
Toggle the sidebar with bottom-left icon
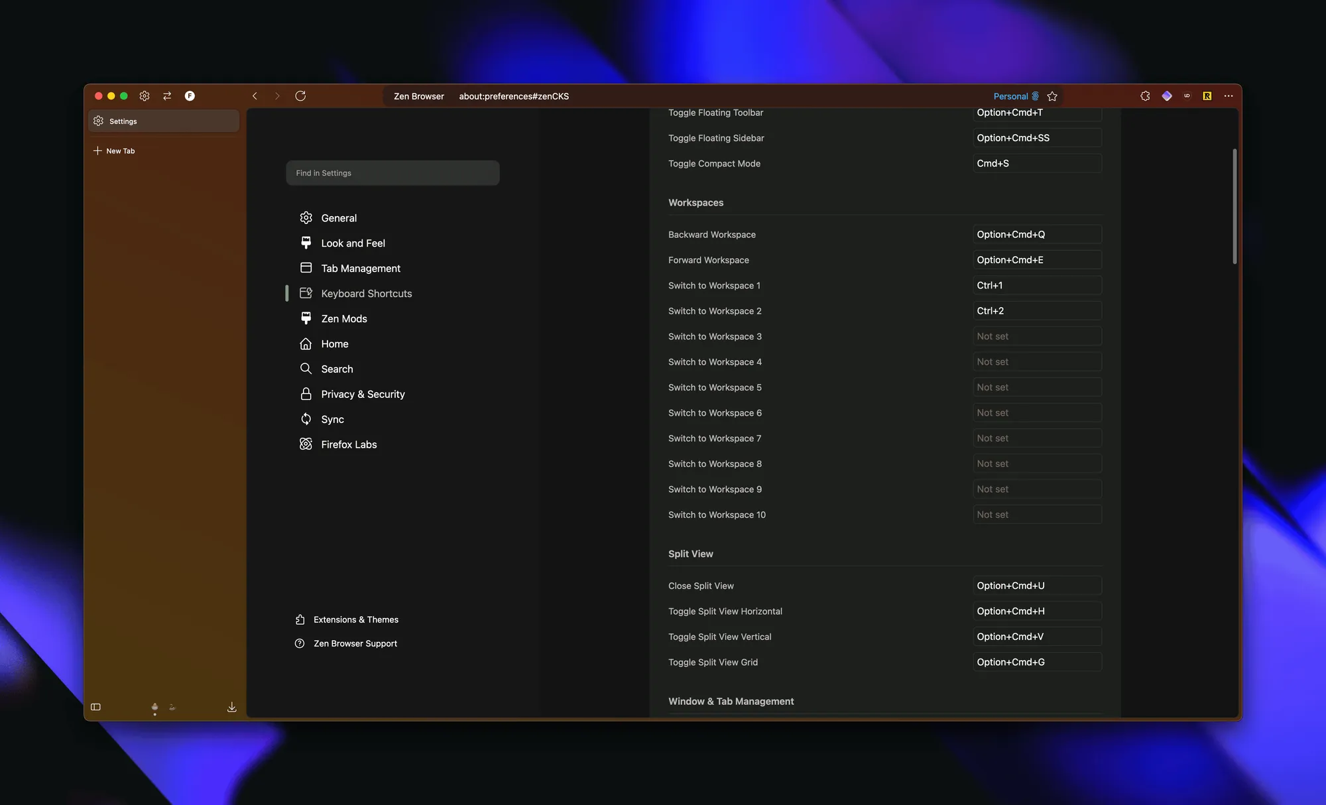tap(95, 707)
